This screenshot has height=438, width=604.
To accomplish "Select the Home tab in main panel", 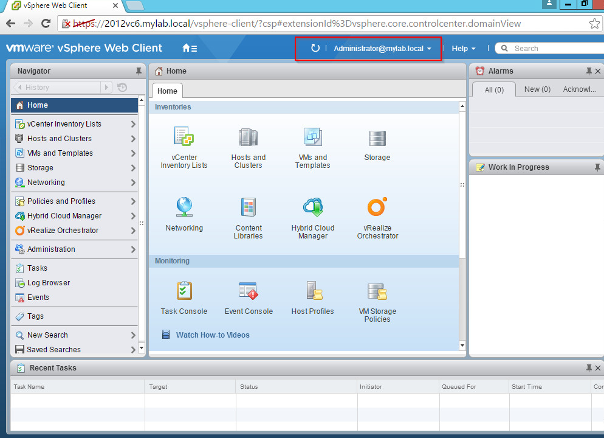I will (167, 91).
